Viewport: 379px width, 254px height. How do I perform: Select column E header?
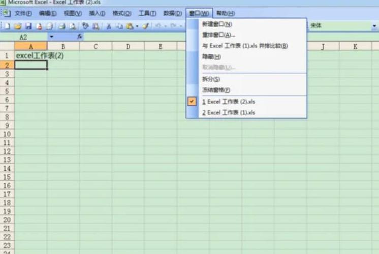pyautogui.click(x=161, y=46)
